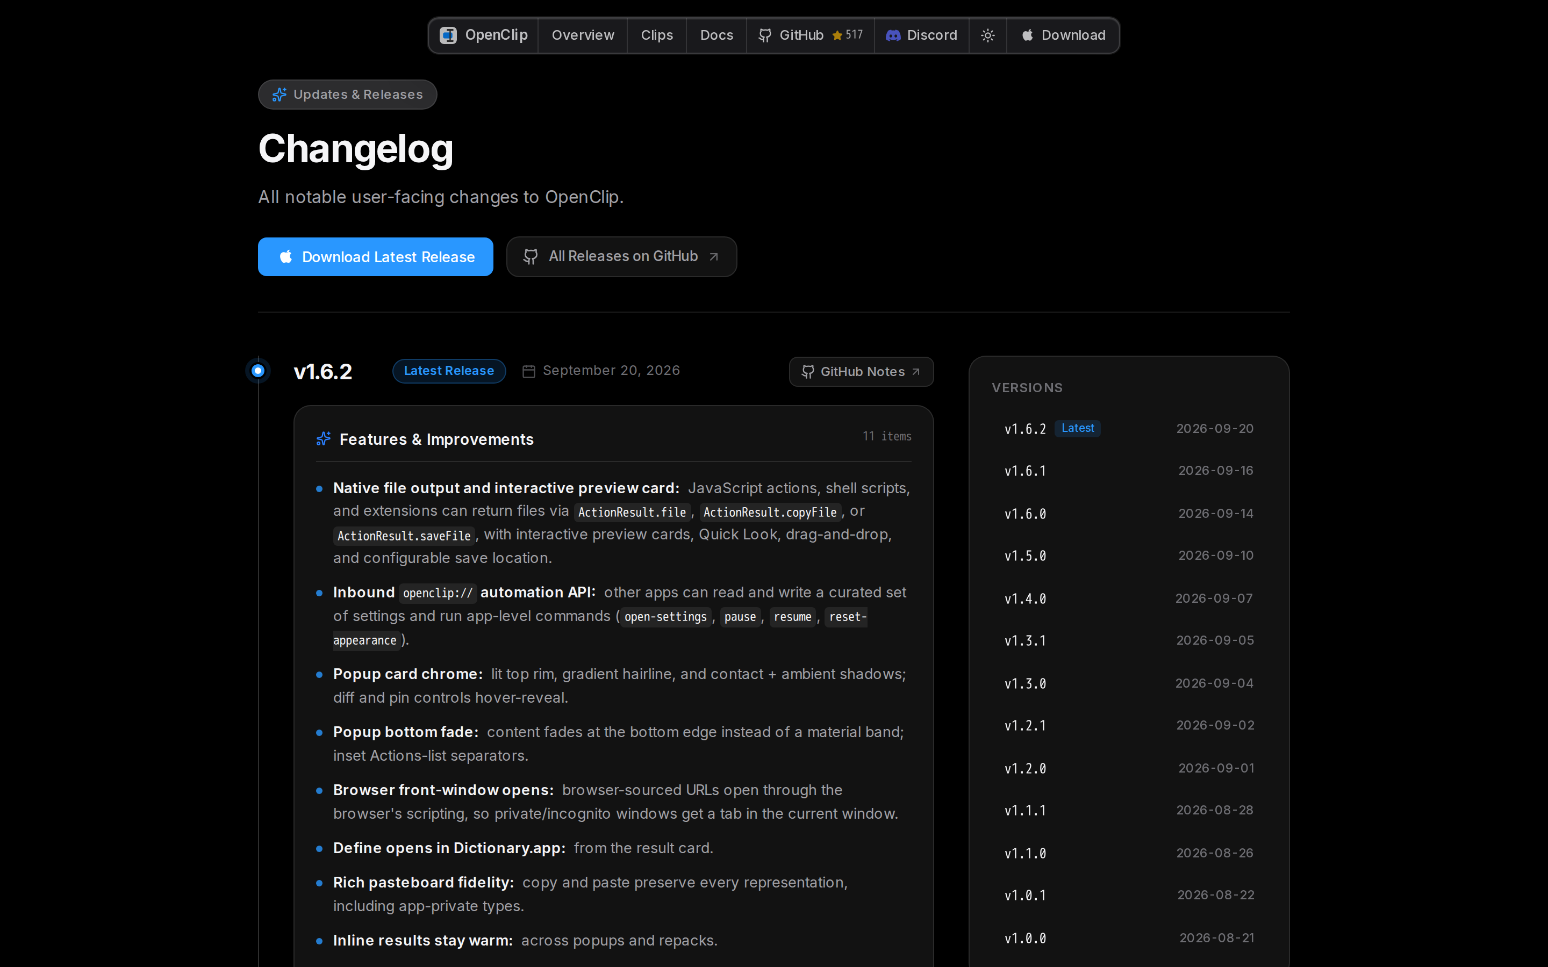
Task: Open the Discord nav link
Action: pos(921,35)
